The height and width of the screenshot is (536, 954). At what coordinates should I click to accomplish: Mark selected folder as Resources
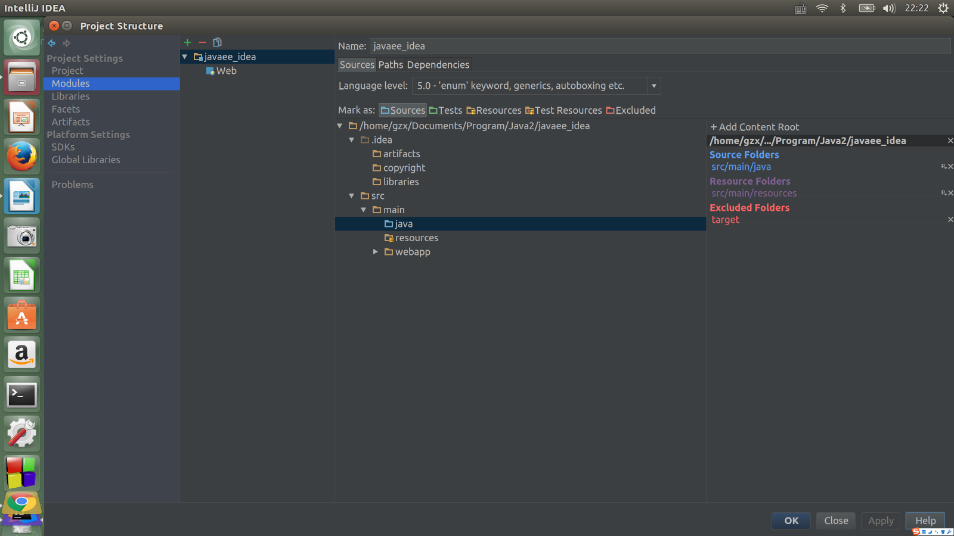click(x=494, y=110)
